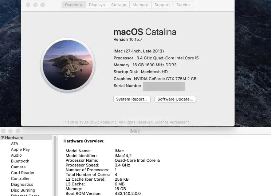Open the License Agreement link
The width and height of the screenshot is (271, 196).
point(172,122)
